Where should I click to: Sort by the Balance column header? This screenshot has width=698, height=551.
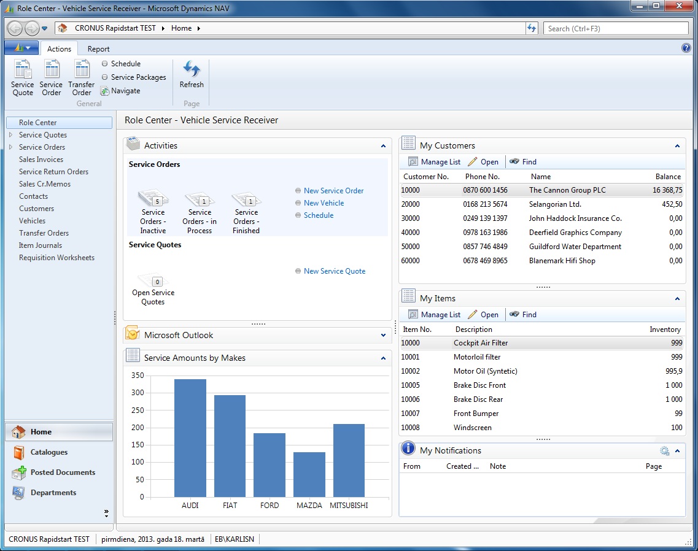click(x=668, y=177)
